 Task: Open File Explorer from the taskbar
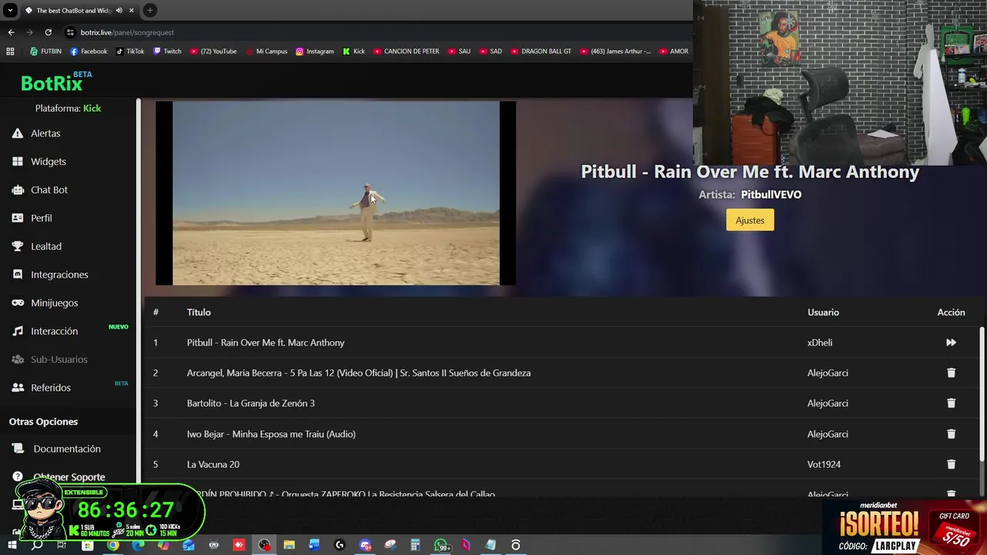(289, 545)
